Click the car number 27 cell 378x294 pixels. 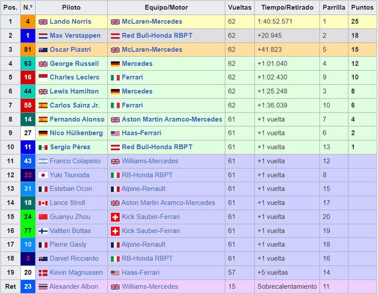[28, 133]
